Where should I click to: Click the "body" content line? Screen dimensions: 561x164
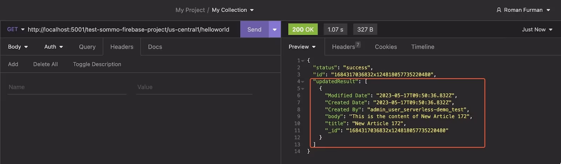point(399,116)
